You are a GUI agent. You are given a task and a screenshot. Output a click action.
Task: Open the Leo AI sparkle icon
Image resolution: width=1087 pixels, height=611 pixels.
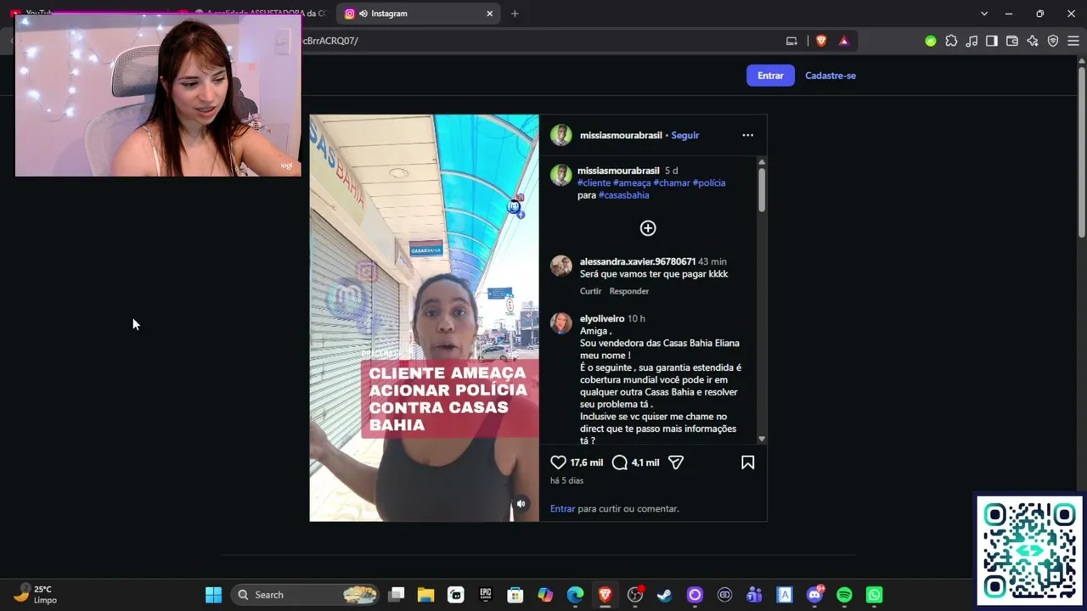1033,41
